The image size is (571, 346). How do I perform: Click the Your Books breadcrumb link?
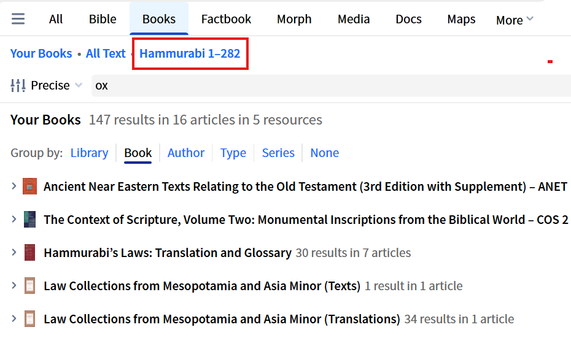[x=41, y=53]
